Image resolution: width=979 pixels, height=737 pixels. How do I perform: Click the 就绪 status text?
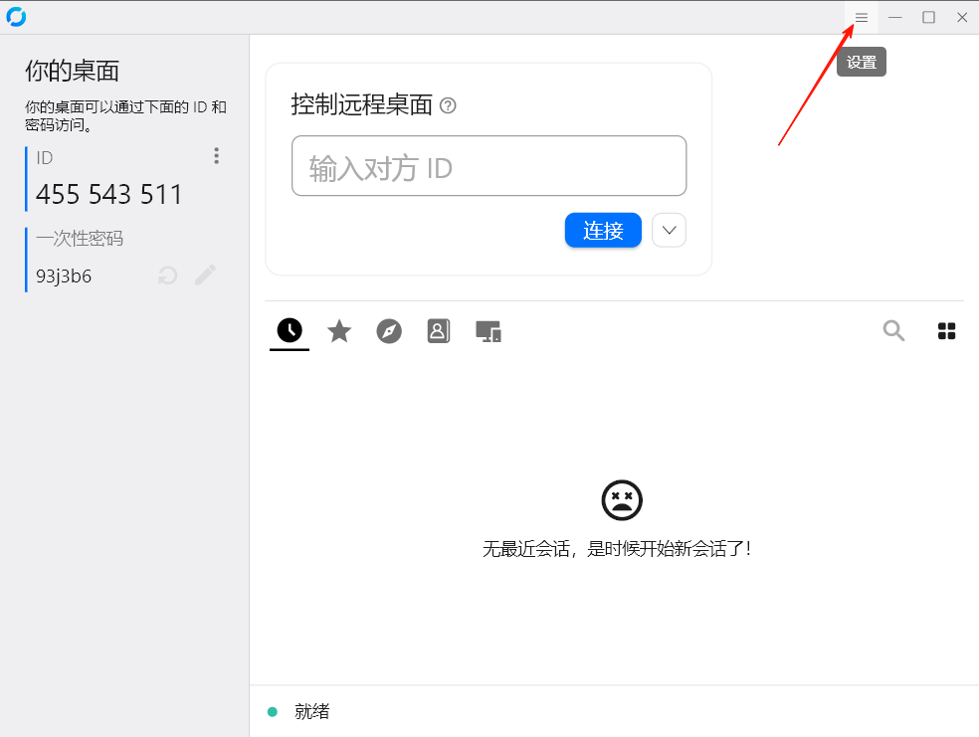[x=311, y=711]
